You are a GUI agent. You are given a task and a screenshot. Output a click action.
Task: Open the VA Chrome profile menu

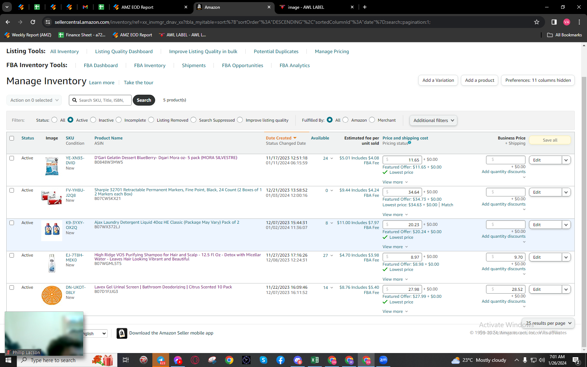pos(567,22)
